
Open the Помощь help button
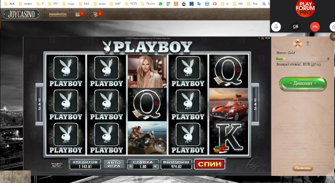[x=303, y=168]
